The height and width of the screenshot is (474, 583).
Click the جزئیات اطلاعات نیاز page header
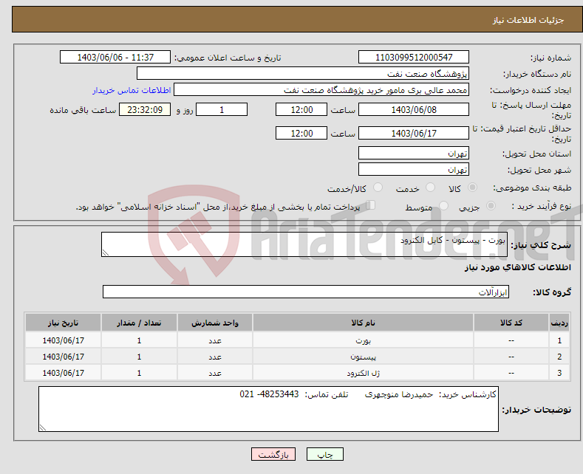coord(528,20)
